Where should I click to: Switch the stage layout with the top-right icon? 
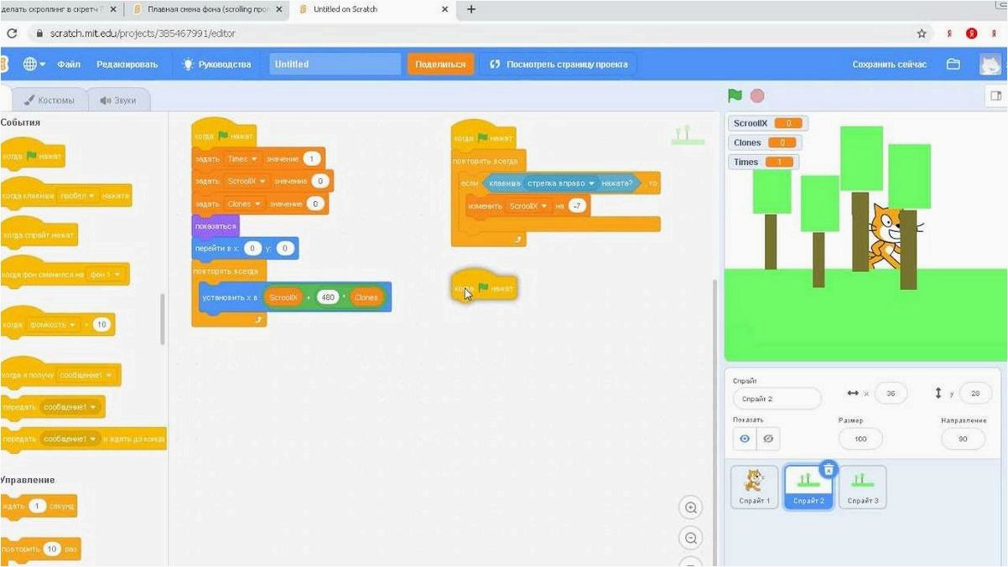click(x=996, y=96)
